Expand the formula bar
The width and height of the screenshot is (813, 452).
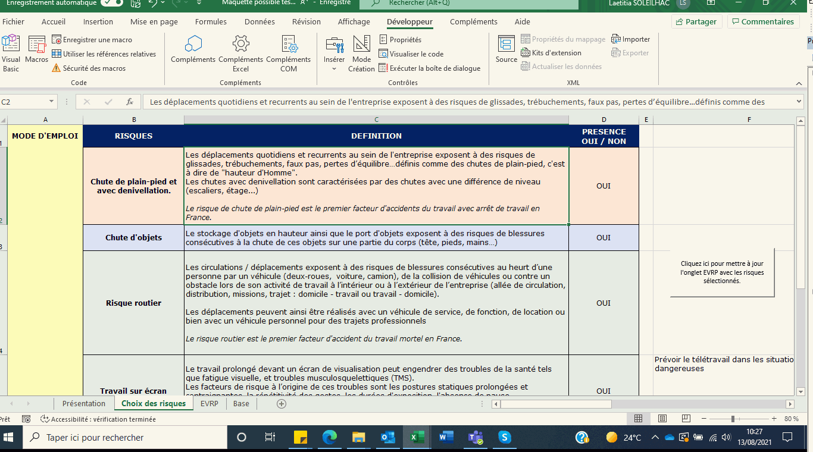coord(799,102)
